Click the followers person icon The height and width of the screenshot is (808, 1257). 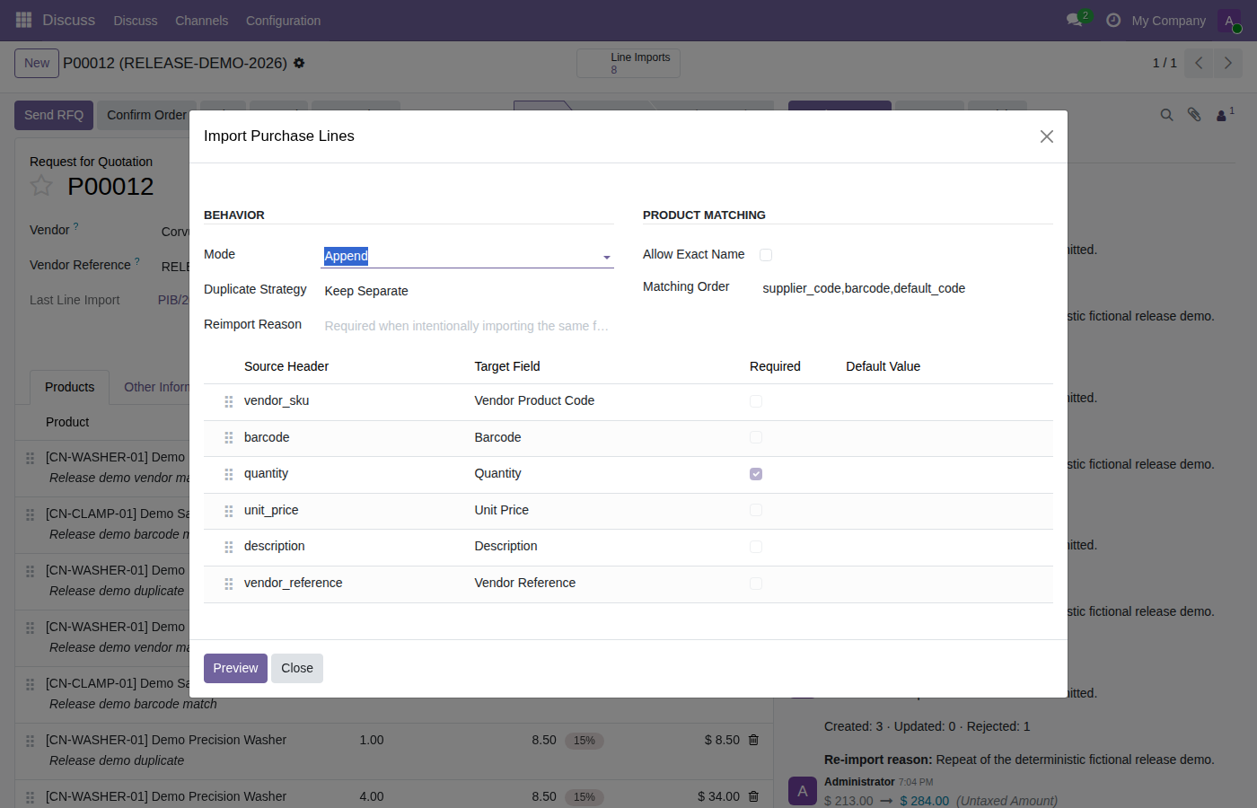1223,115
